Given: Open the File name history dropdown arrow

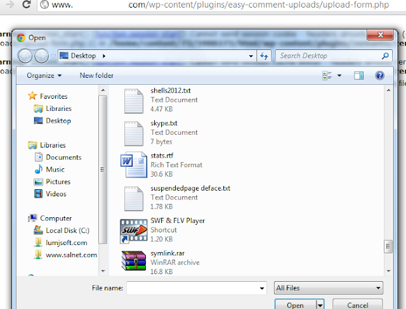Looking at the screenshot, I should [x=262, y=288].
